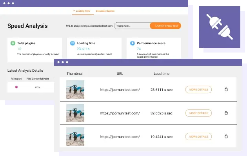Click the URL input field 'Typing here...'
Viewport: 247px width, 156px height.
pos(132,26)
